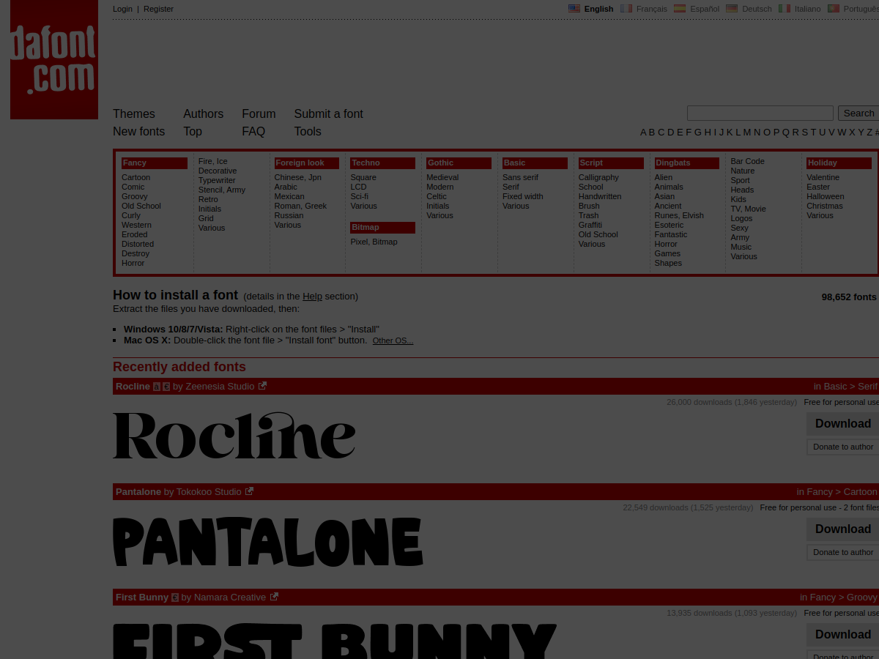
Task: Click the Search button
Action: pyautogui.click(x=858, y=113)
